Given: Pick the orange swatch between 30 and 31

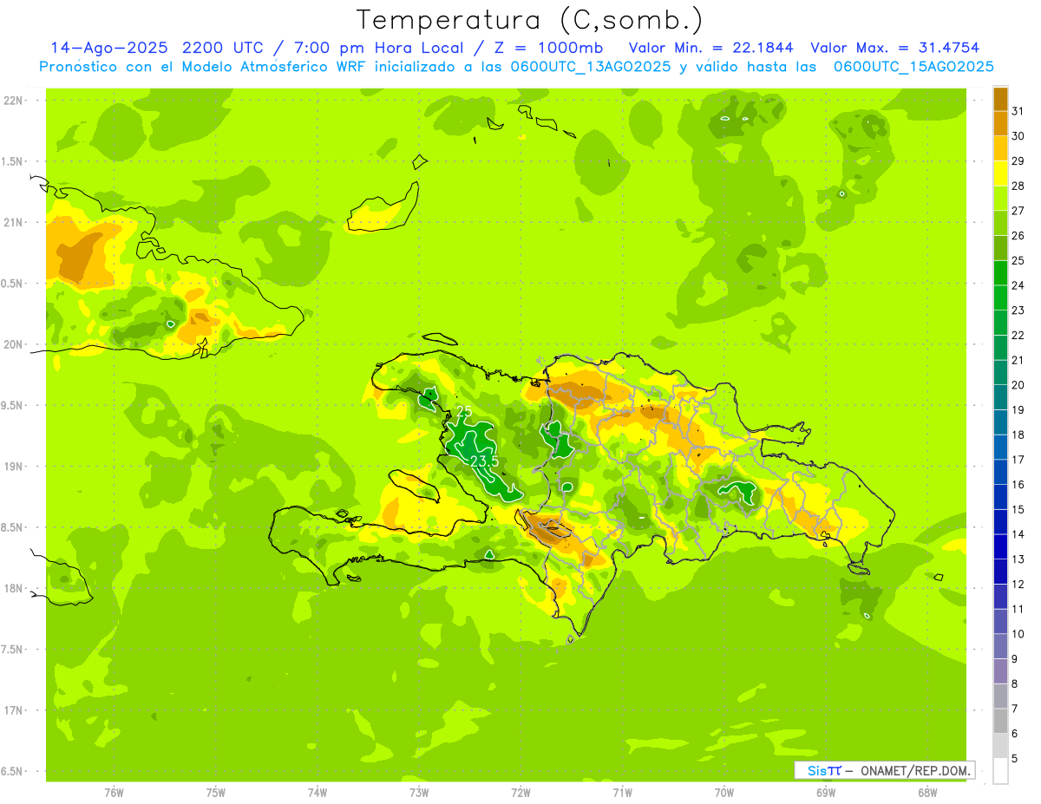Looking at the screenshot, I should pos(1001,123).
